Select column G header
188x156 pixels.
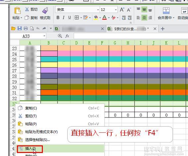click(x=115, y=43)
